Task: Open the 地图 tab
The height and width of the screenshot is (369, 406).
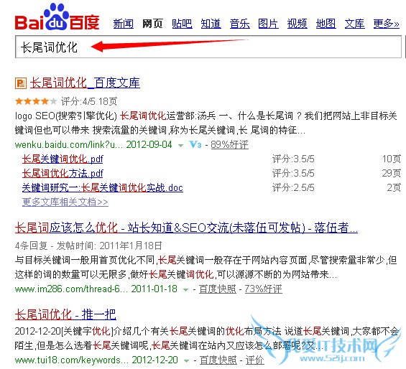Action: coord(326,24)
